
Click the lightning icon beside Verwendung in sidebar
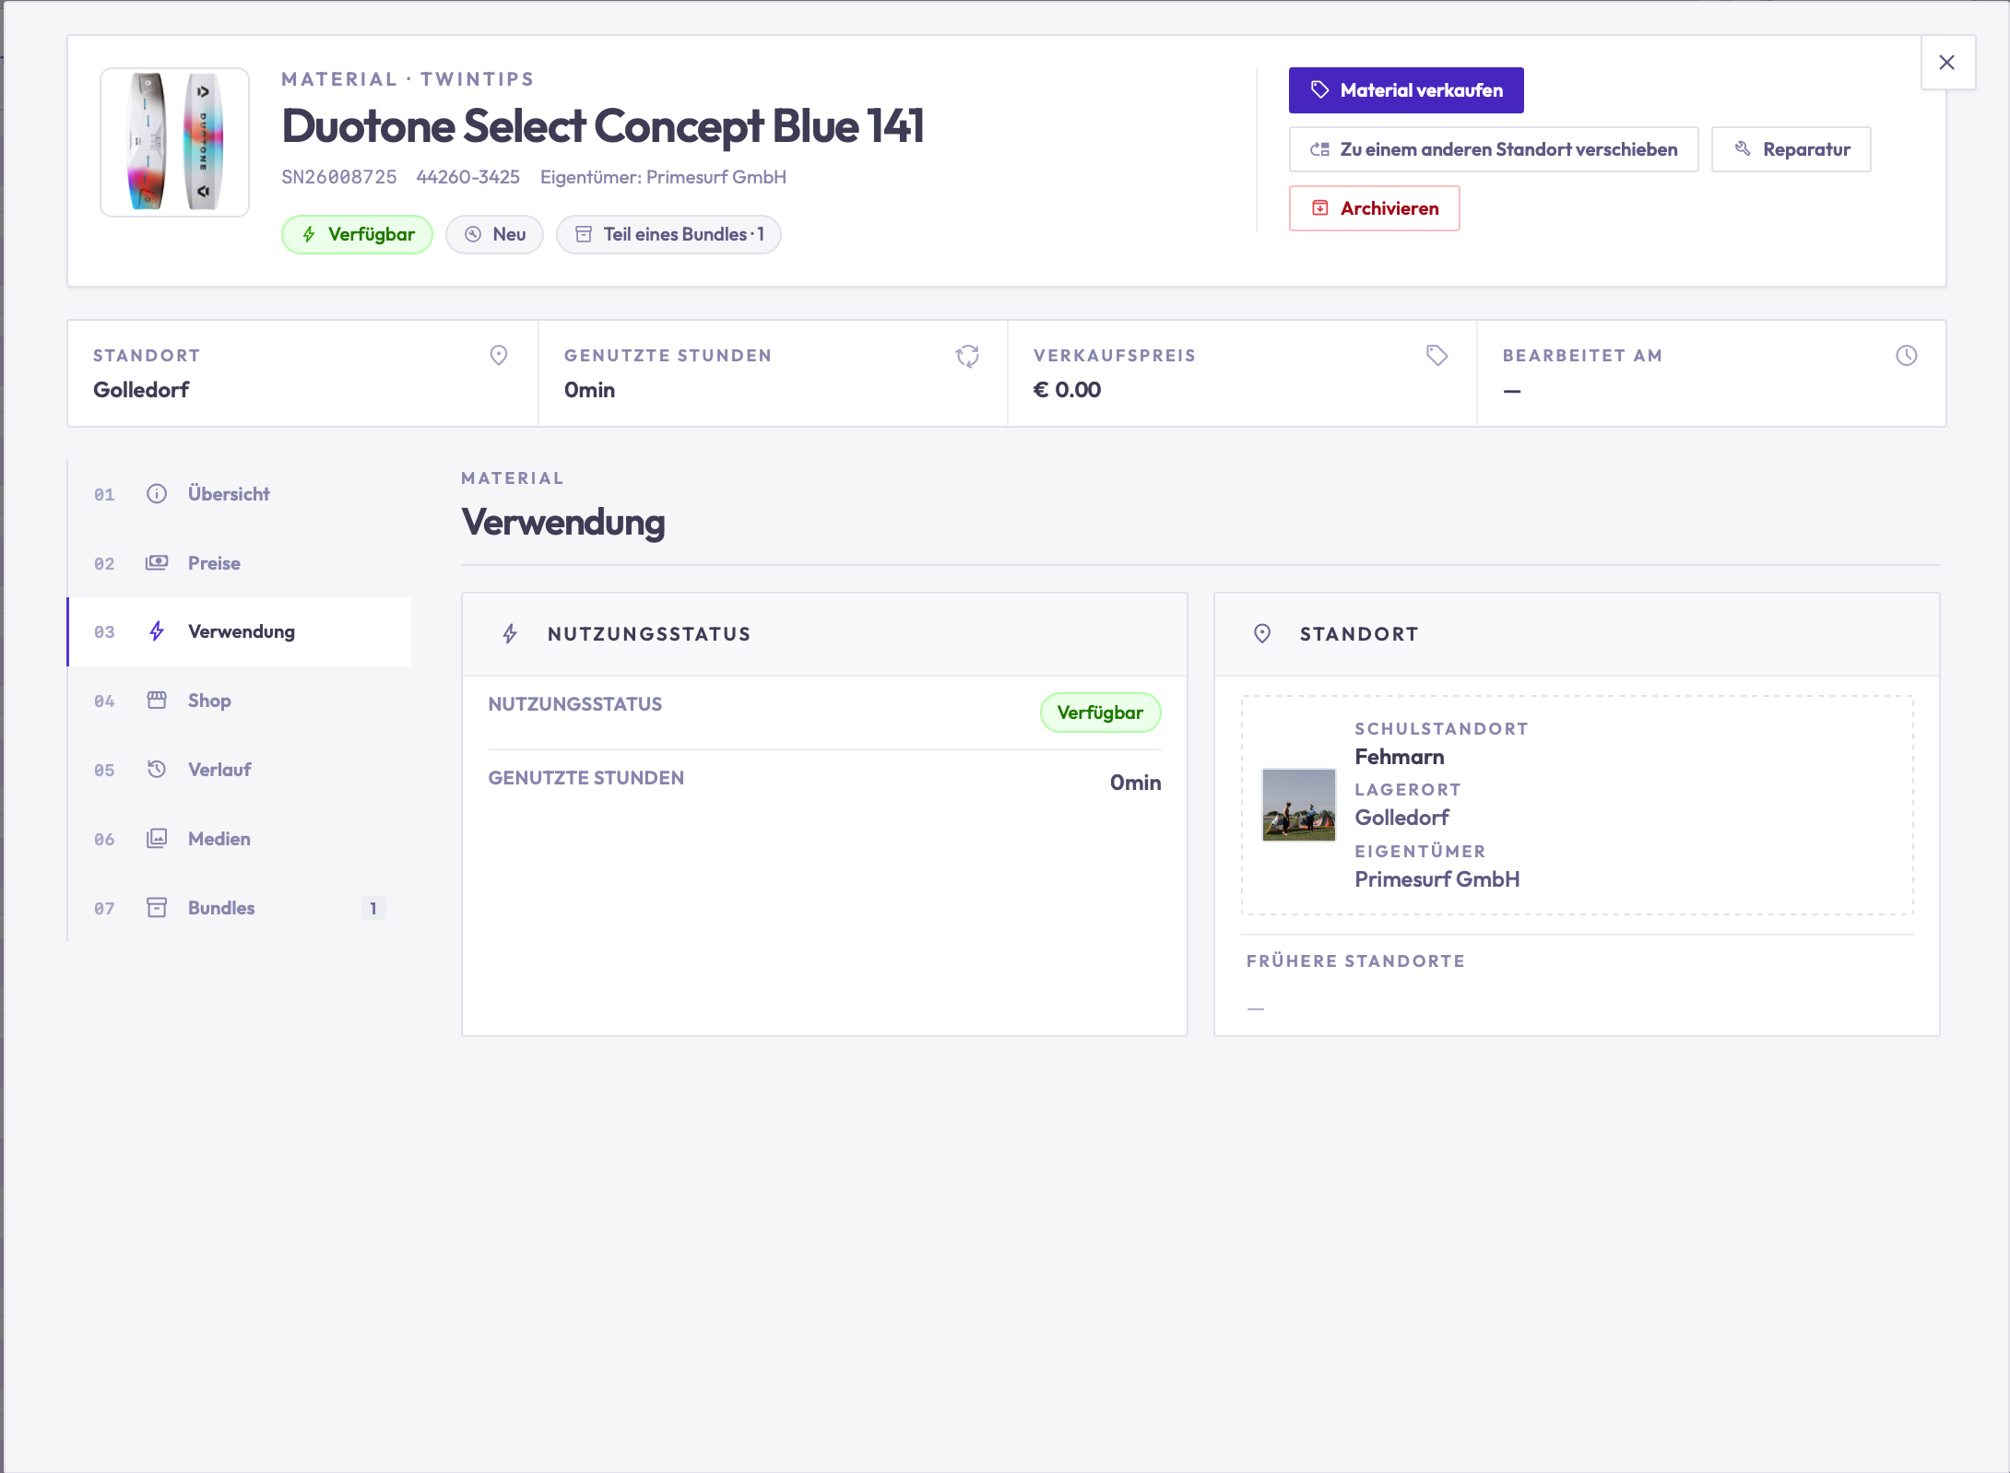[157, 631]
